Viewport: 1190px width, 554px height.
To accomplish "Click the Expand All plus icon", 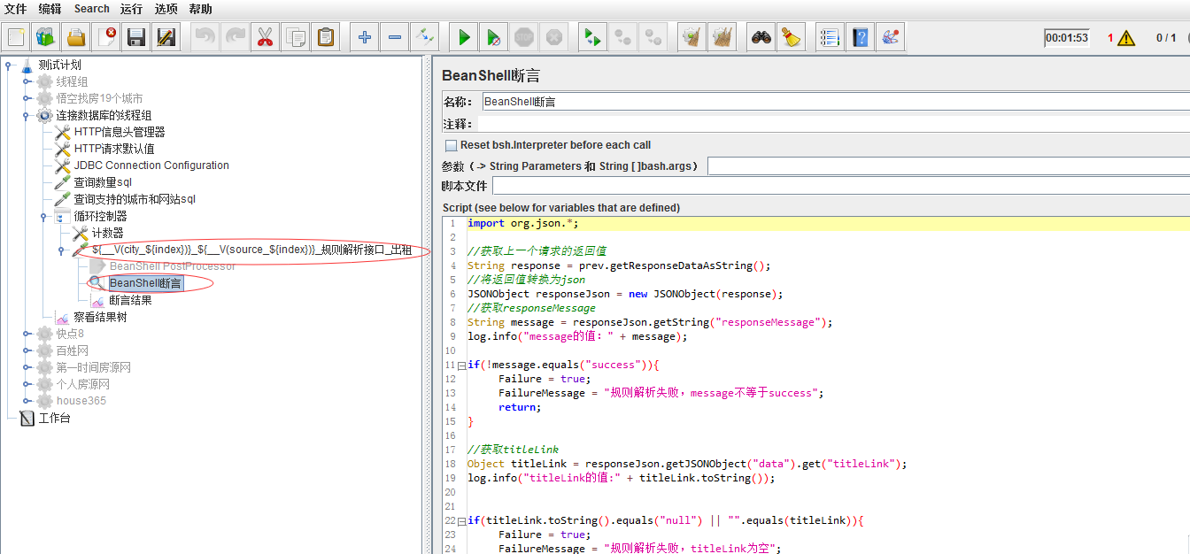I will [365, 37].
